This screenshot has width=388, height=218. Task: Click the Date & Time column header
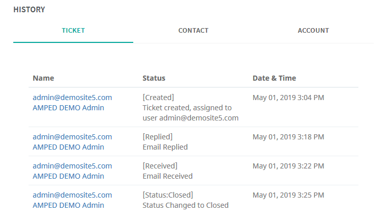274,78
